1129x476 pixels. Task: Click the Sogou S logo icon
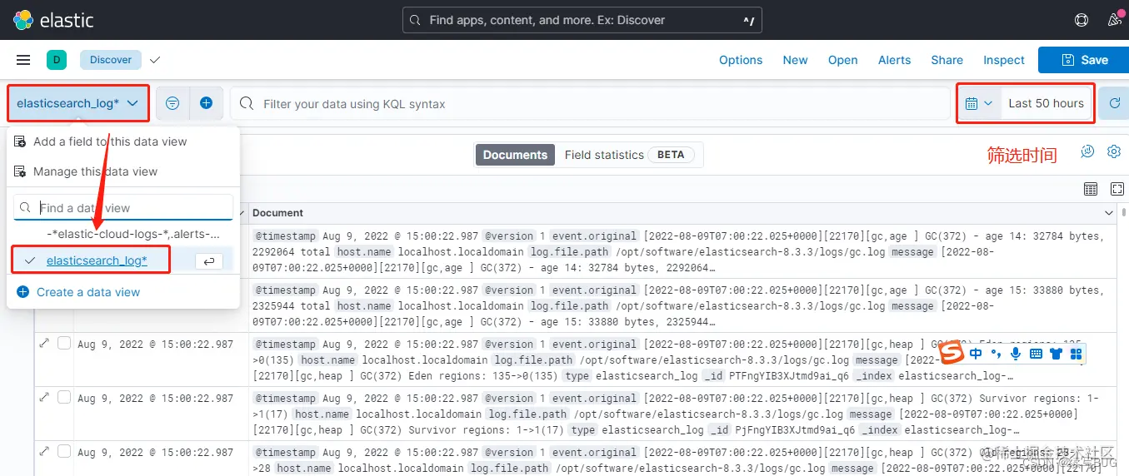click(x=951, y=354)
